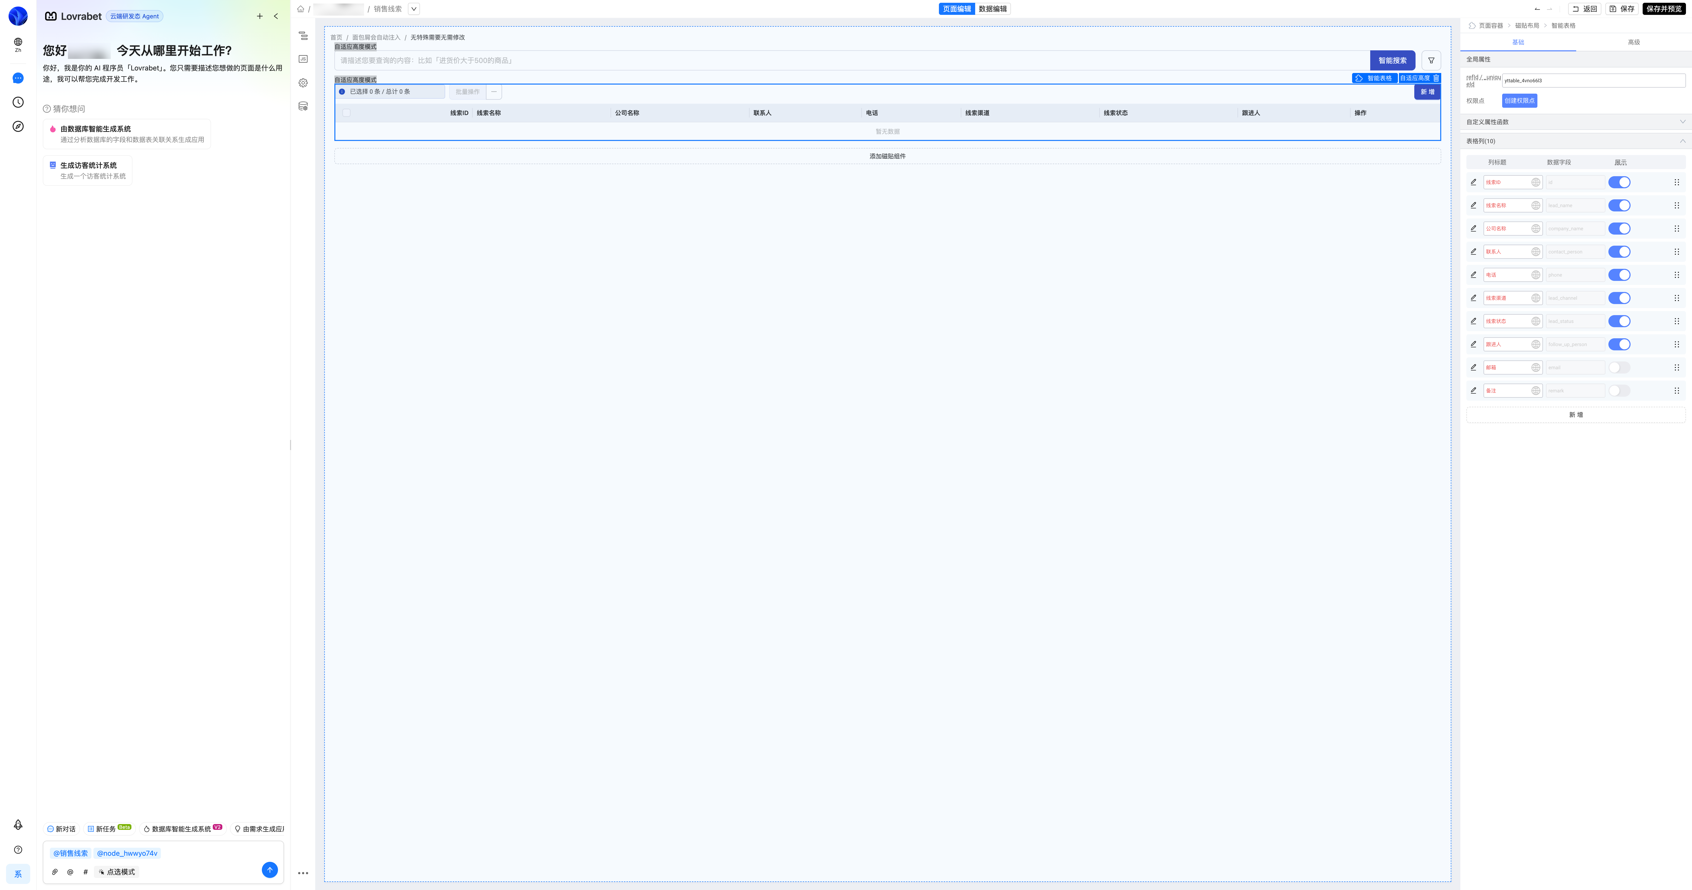This screenshot has width=1692, height=890.
Task: Open 生成访客统计系统 suggestion card
Action: coord(87,171)
